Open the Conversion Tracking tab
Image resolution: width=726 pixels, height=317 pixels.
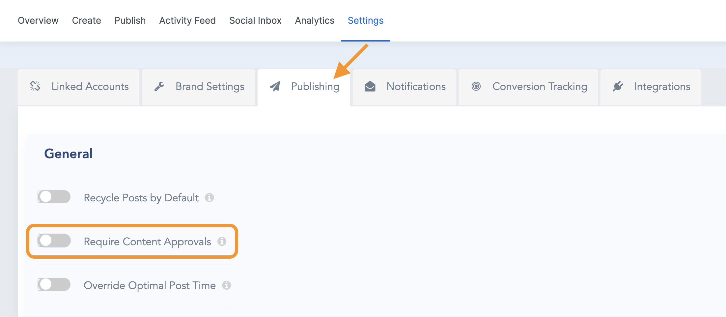(x=539, y=86)
